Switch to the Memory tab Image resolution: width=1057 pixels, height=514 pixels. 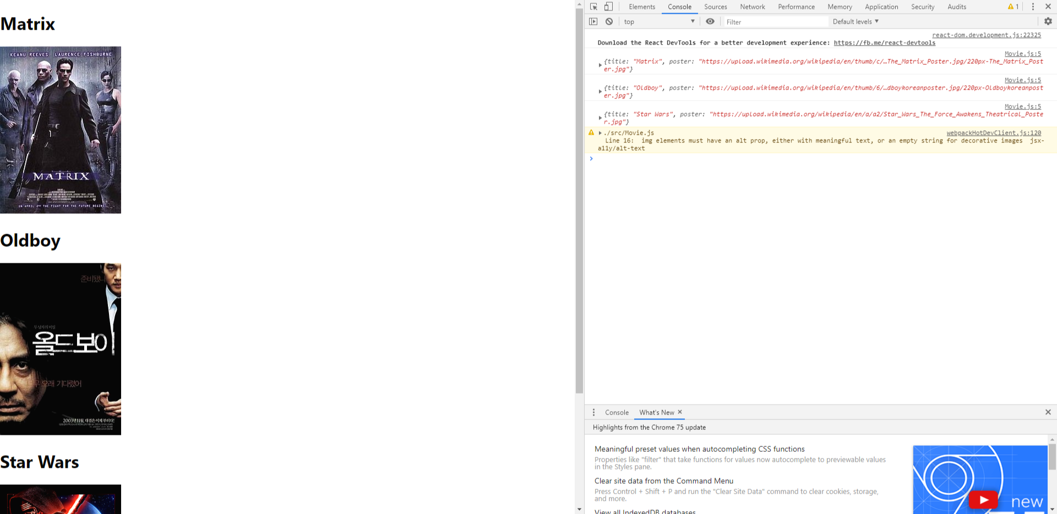click(x=840, y=7)
